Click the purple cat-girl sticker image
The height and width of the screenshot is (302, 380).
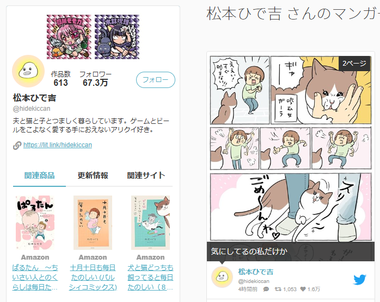117,37
